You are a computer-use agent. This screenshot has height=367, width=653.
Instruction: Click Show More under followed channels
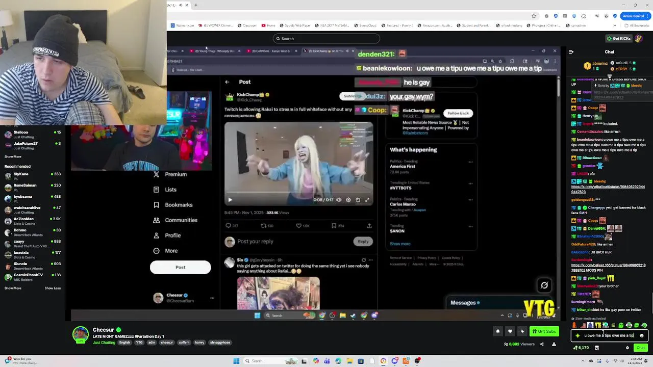click(x=13, y=156)
